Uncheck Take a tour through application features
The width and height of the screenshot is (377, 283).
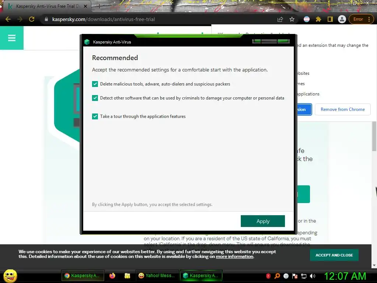[x=95, y=116]
